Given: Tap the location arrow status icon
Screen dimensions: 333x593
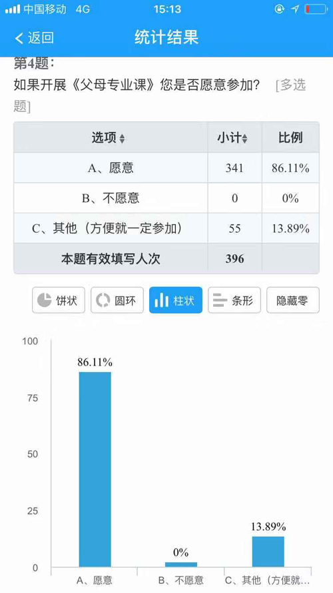Looking at the screenshot, I should coord(295,9).
